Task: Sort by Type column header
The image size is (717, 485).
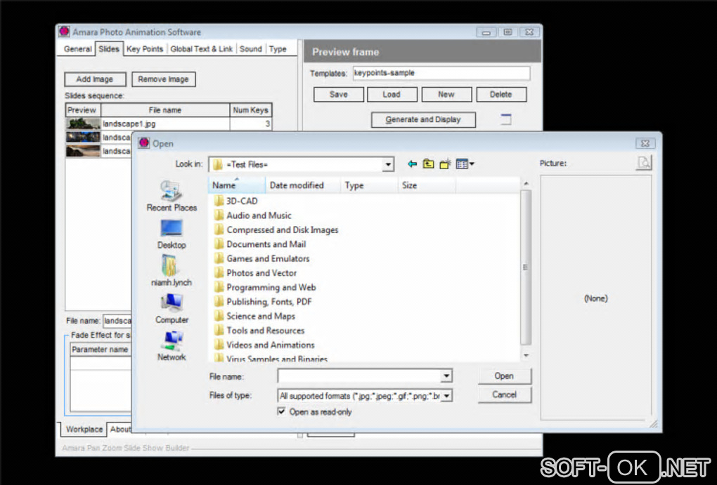Action: click(369, 185)
